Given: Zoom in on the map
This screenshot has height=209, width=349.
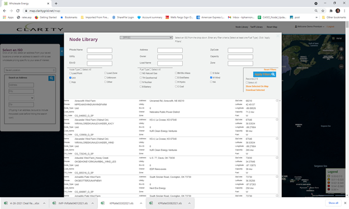Looking at the screenshot, I should tap(341, 58).
